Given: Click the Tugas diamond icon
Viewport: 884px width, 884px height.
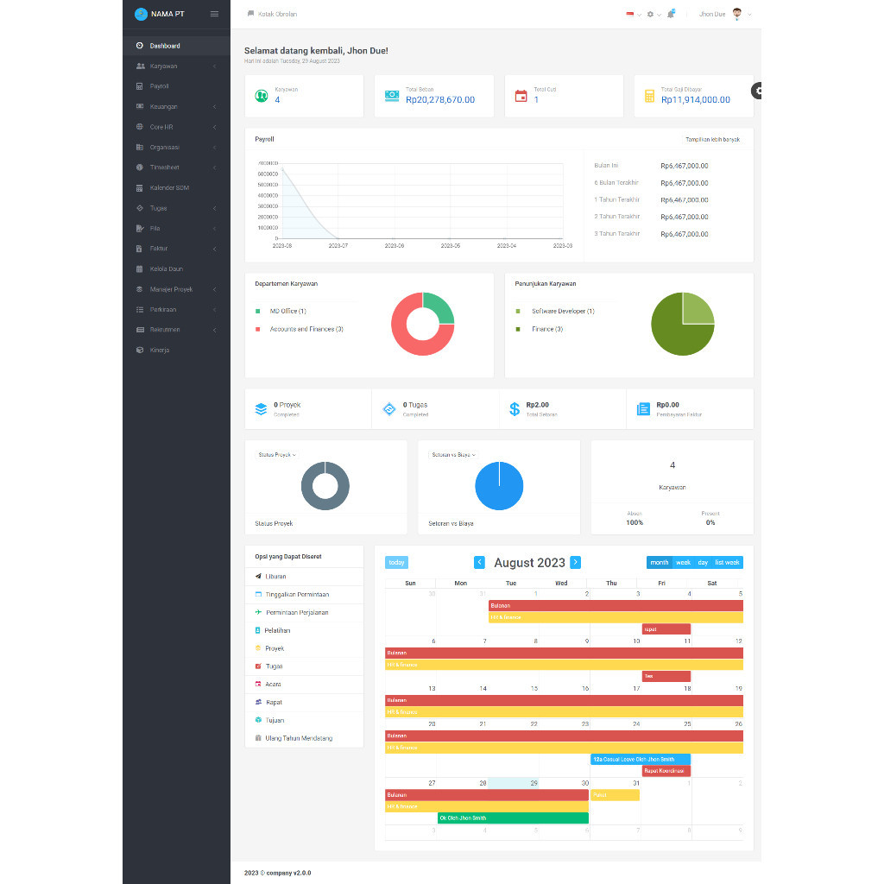Looking at the screenshot, I should (x=389, y=408).
